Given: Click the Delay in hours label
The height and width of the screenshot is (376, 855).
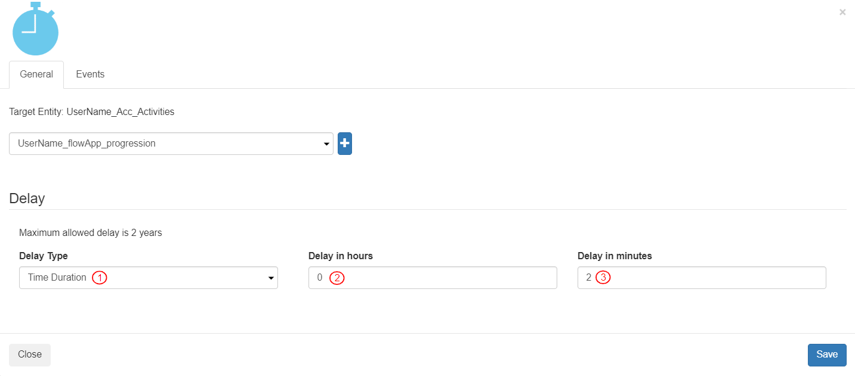Looking at the screenshot, I should point(341,256).
